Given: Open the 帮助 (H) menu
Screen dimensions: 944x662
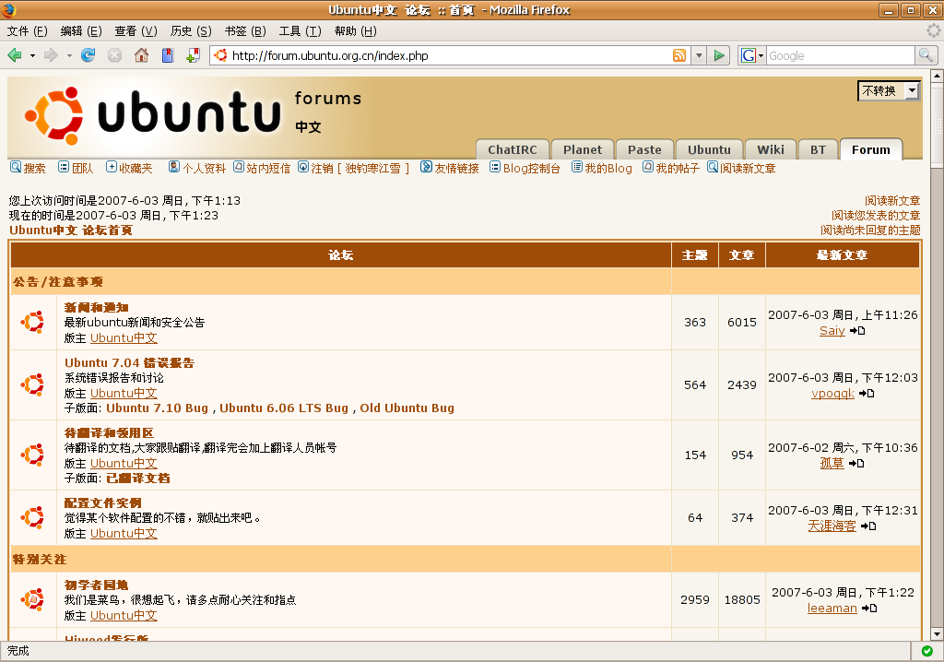Looking at the screenshot, I should click(355, 31).
